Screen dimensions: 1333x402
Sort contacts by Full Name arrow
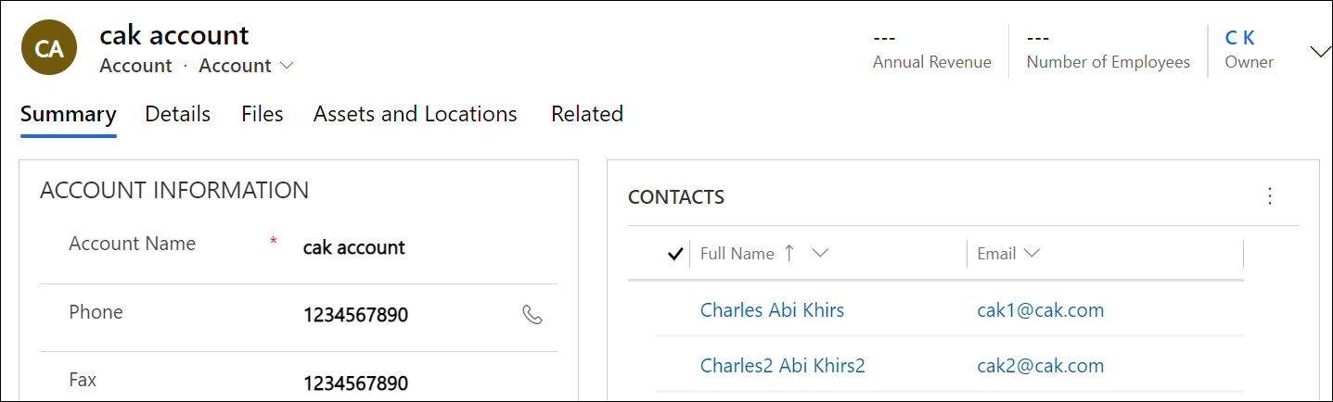pyautogui.click(x=789, y=253)
